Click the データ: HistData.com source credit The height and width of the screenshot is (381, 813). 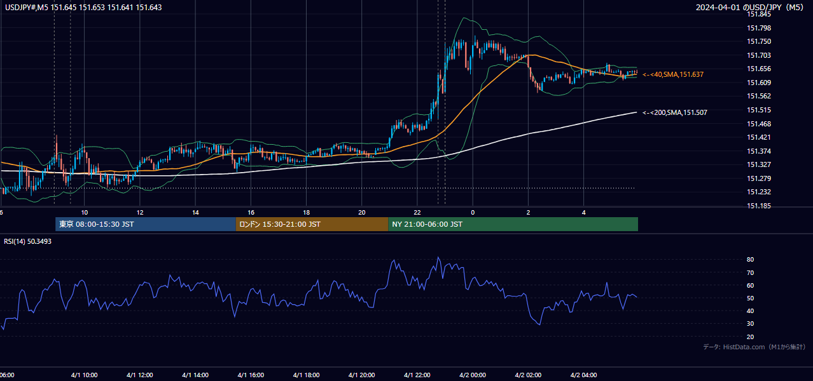click(754, 347)
